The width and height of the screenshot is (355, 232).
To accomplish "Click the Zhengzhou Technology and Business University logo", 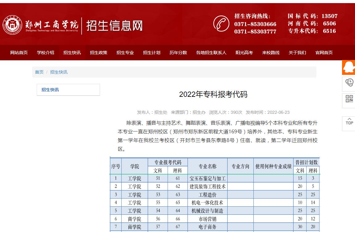I will pyautogui.click(x=41, y=25).
